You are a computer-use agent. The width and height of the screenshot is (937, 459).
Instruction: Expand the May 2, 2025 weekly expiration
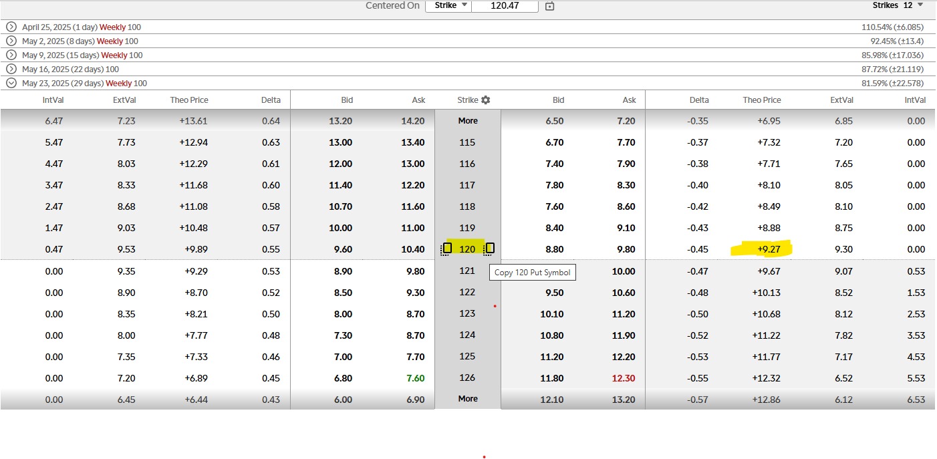pyautogui.click(x=11, y=41)
